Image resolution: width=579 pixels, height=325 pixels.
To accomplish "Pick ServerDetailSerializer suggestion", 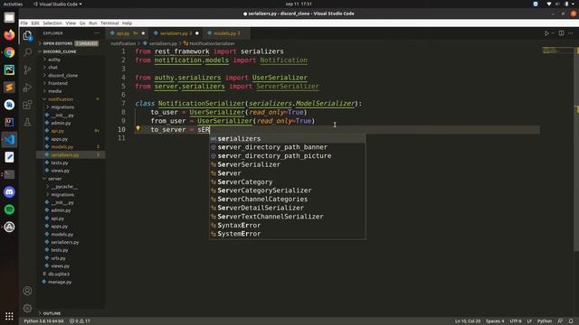I will [x=288, y=208].
